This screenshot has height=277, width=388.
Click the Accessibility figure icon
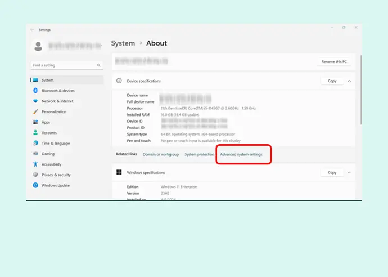tap(35, 164)
